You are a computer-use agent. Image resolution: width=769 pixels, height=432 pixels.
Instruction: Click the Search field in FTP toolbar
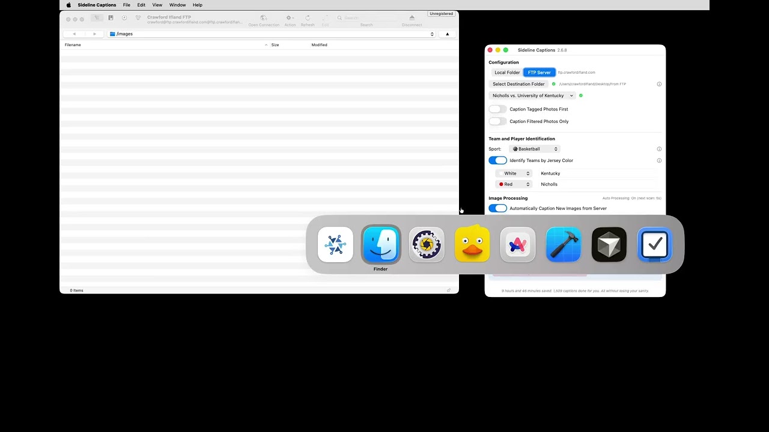click(366, 18)
